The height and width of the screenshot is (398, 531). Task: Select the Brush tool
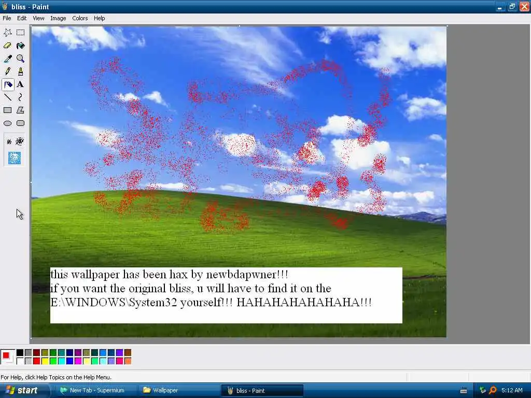pyautogui.click(x=20, y=72)
